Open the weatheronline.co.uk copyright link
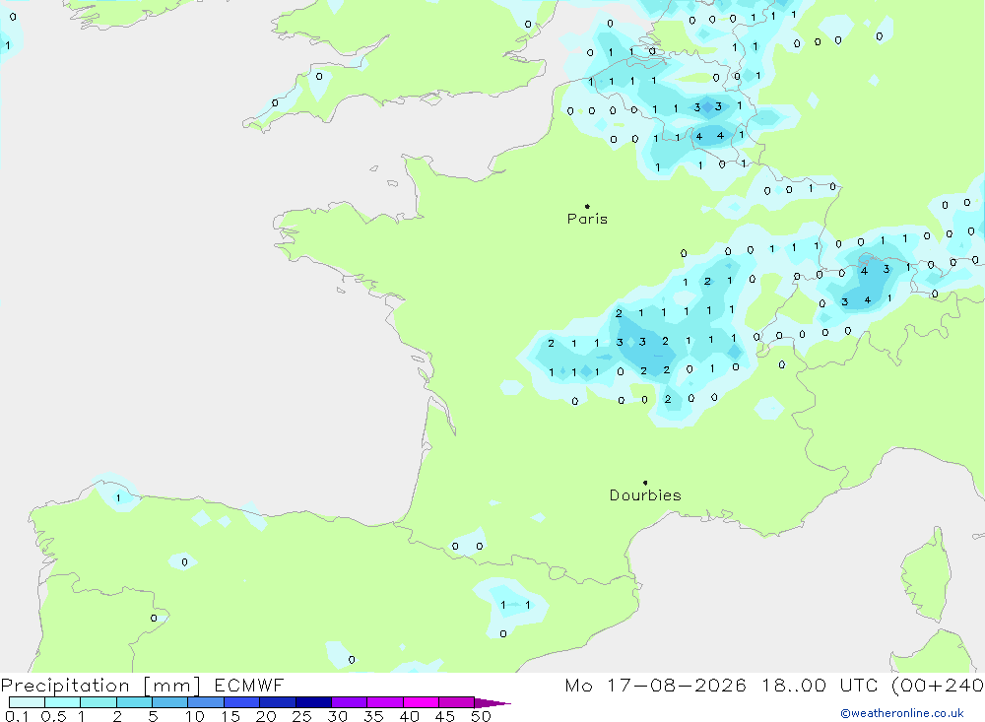985x722 pixels. 902,713
